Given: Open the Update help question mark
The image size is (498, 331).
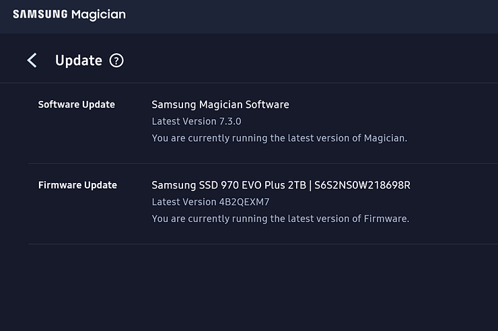Looking at the screenshot, I should click(116, 61).
